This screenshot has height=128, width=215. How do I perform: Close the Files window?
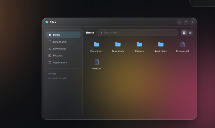tap(193, 22)
